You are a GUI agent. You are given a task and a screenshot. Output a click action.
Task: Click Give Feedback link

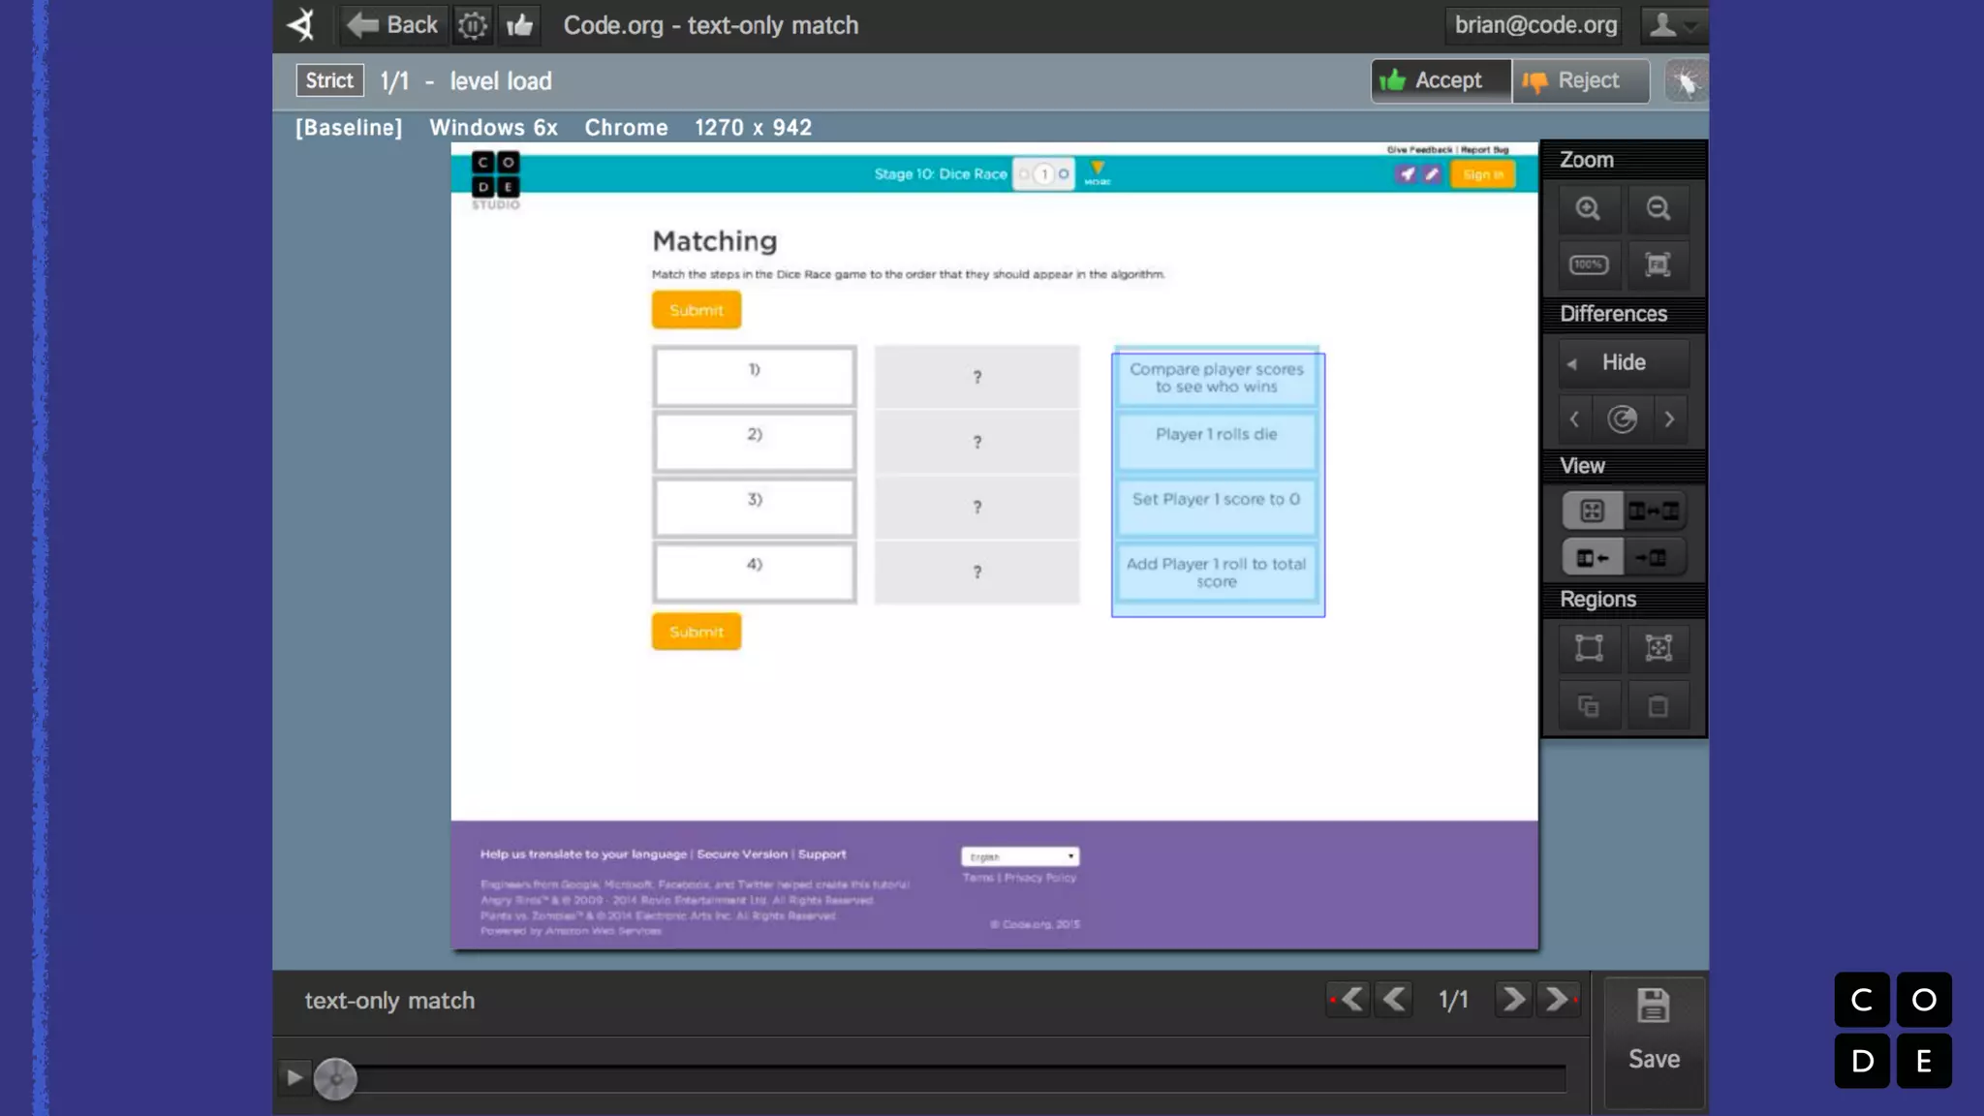click(1419, 150)
